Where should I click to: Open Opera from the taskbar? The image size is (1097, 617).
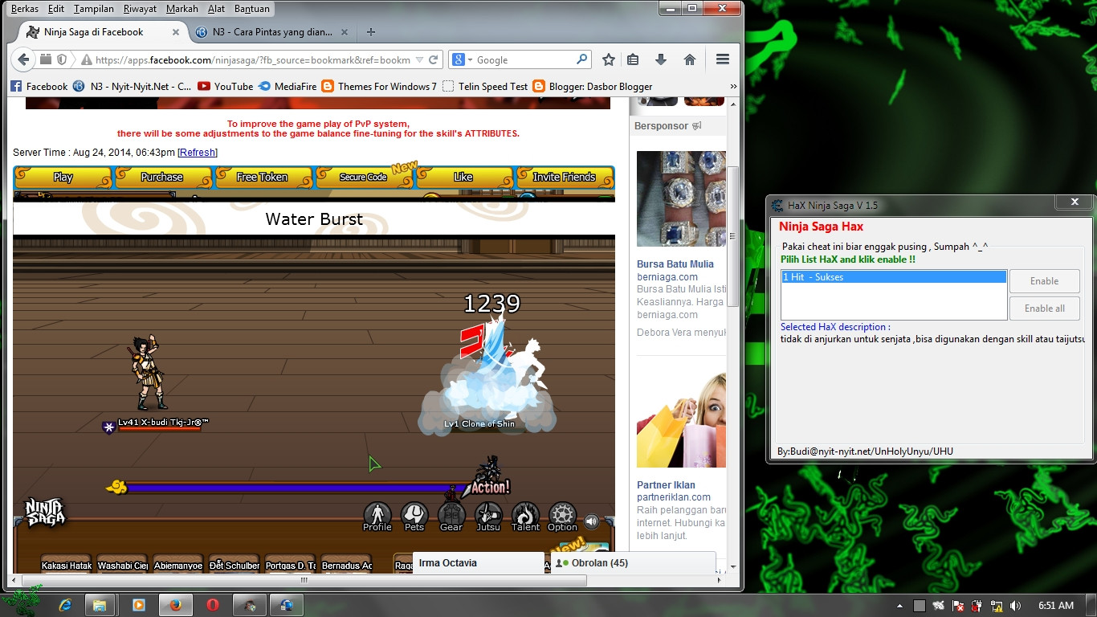pos(213,605)
